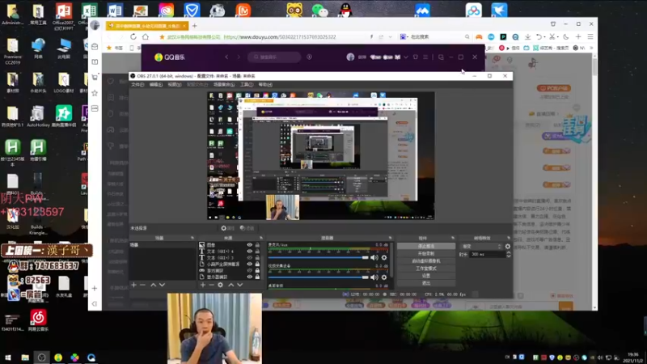Open OBS 视图 menu
647x364 pixels.
pyautogui.click(x=175, y=85)
